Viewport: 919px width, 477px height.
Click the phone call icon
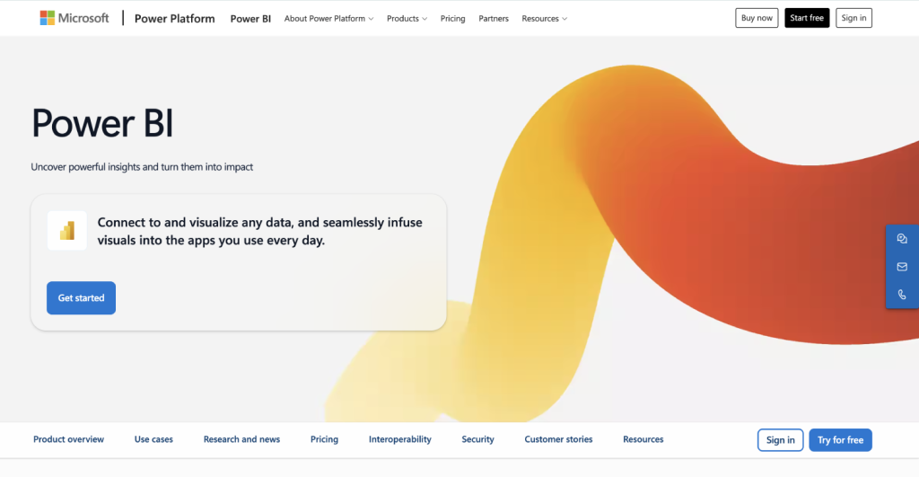(x=902, y=295)
